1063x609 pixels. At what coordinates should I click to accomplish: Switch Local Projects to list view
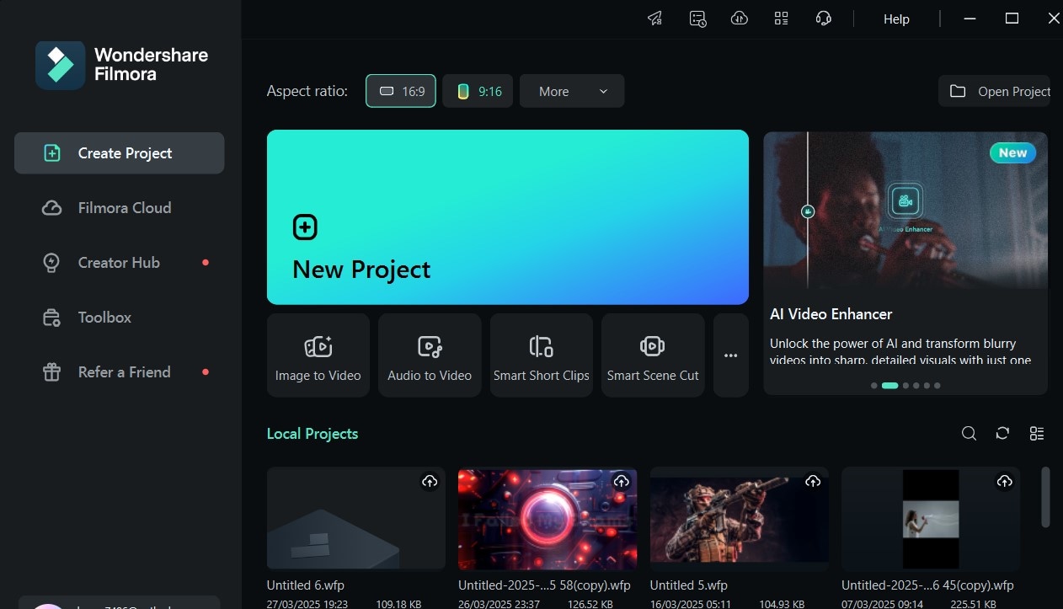1037,434
